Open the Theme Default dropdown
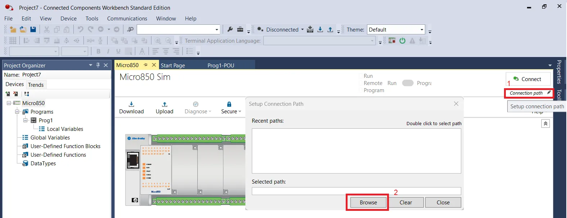Screen dimensions: 567x218 [422, 30]
